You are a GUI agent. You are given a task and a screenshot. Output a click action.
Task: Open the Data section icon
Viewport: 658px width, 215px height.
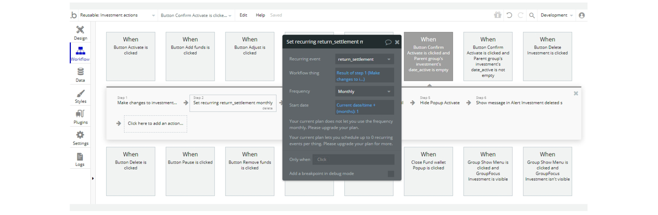click(80, 74)
